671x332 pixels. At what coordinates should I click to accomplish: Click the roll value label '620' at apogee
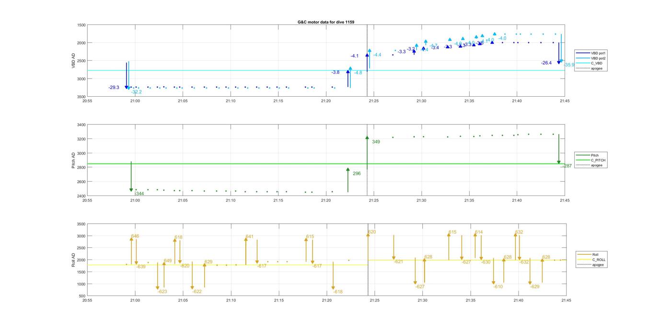[x=372, y=232]
